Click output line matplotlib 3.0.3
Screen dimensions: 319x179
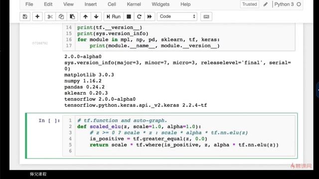(x=89, y=75)
